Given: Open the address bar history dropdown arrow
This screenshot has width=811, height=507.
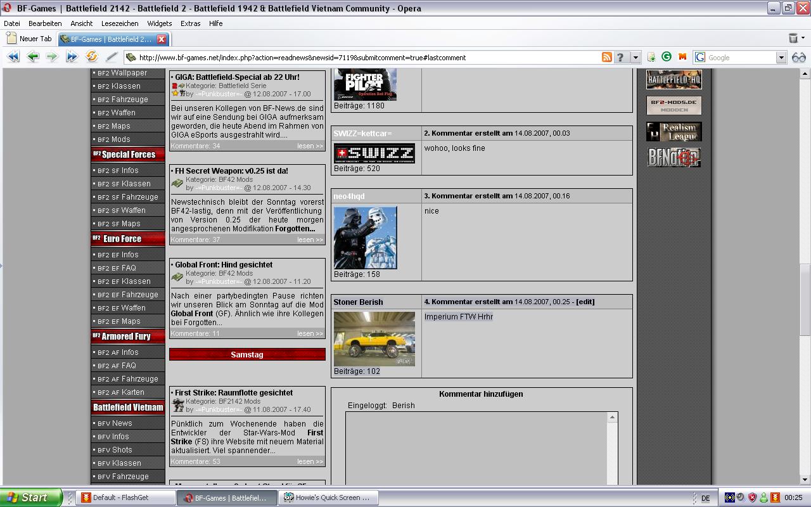Looking at the screenshot, I should (635, 57).
